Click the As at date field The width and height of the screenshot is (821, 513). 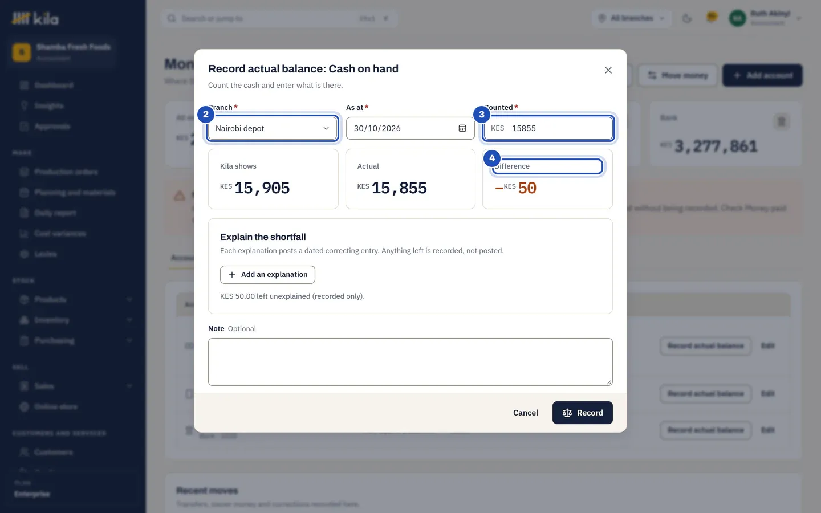[x=410, y=128]
